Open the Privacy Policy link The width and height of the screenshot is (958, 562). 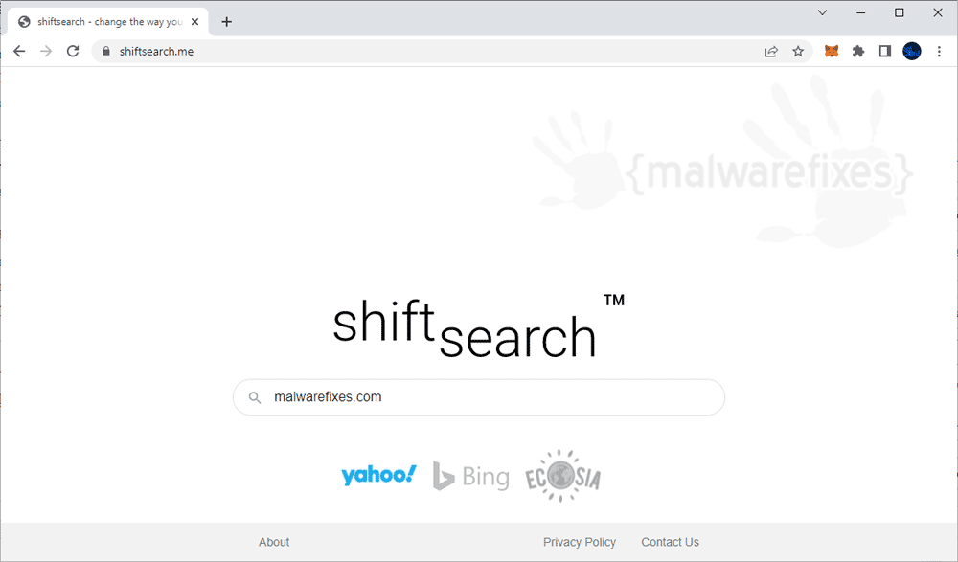(x=580, y=542)
